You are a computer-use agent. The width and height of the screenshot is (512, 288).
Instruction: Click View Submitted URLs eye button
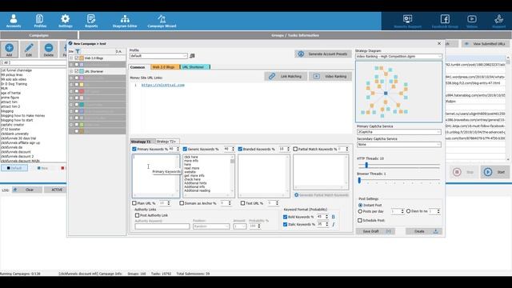485,44
